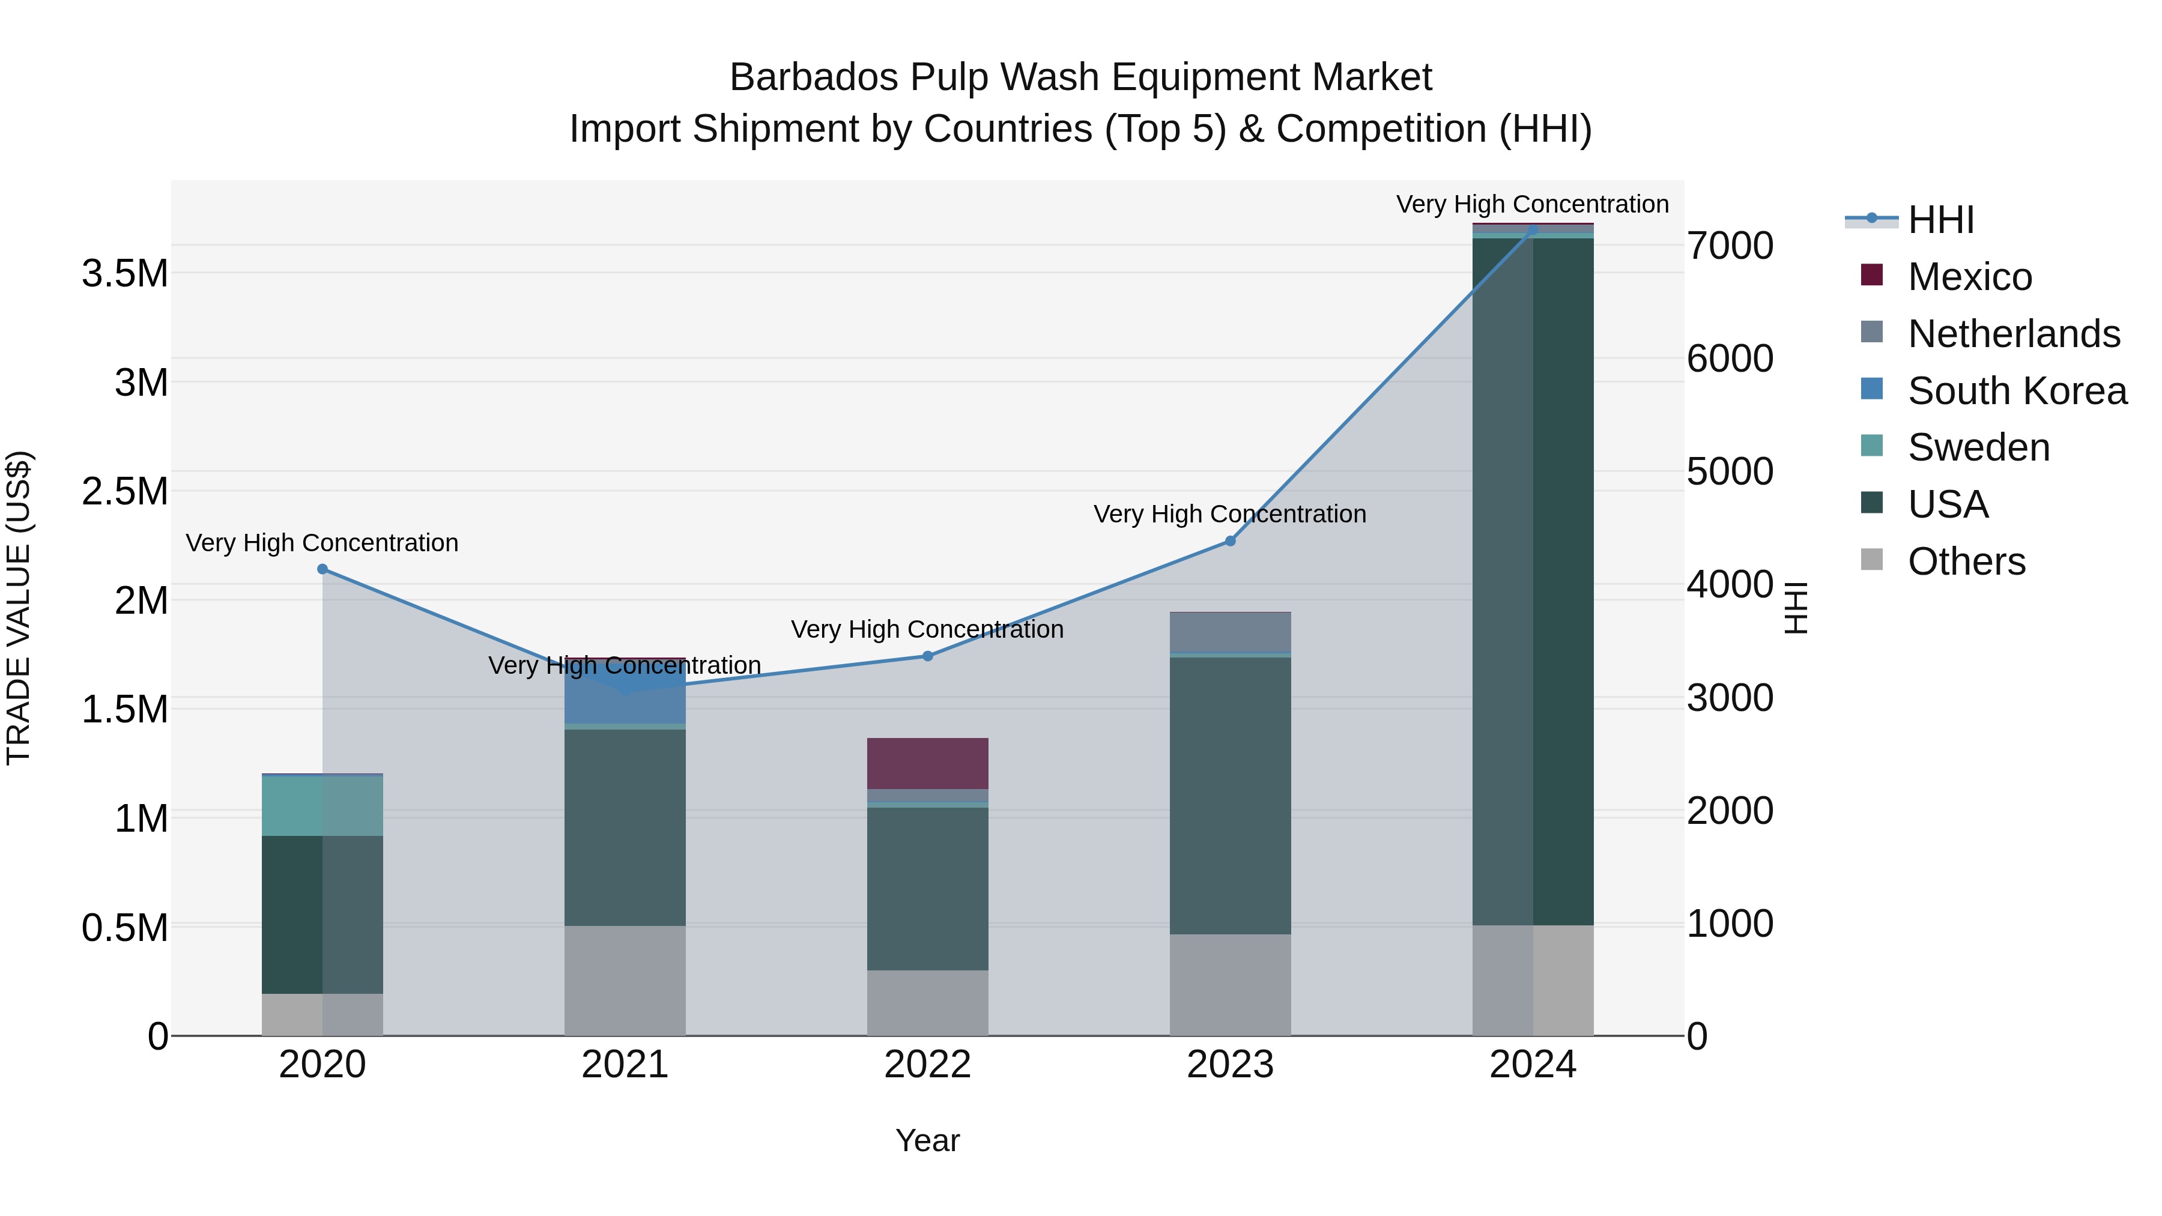Image resolution: width=2162 pixels, height=1216 pixels.
Task: Click the Year axis title
Action: [927, 1142]
